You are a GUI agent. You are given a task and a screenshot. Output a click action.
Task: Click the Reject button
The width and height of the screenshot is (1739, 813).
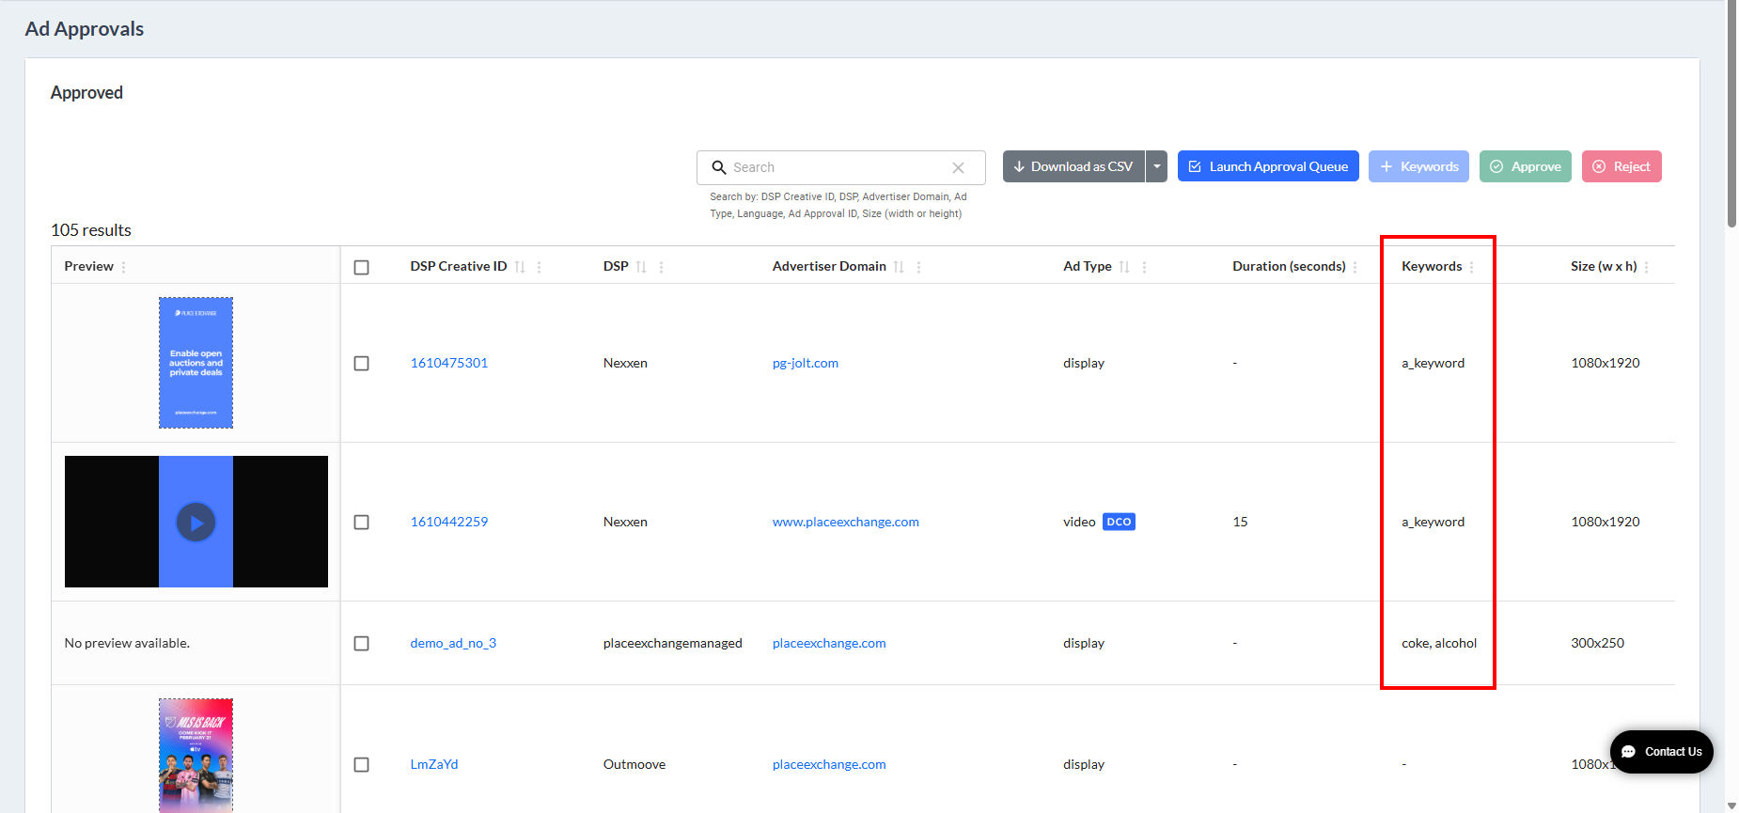[x=1621, y=166]
